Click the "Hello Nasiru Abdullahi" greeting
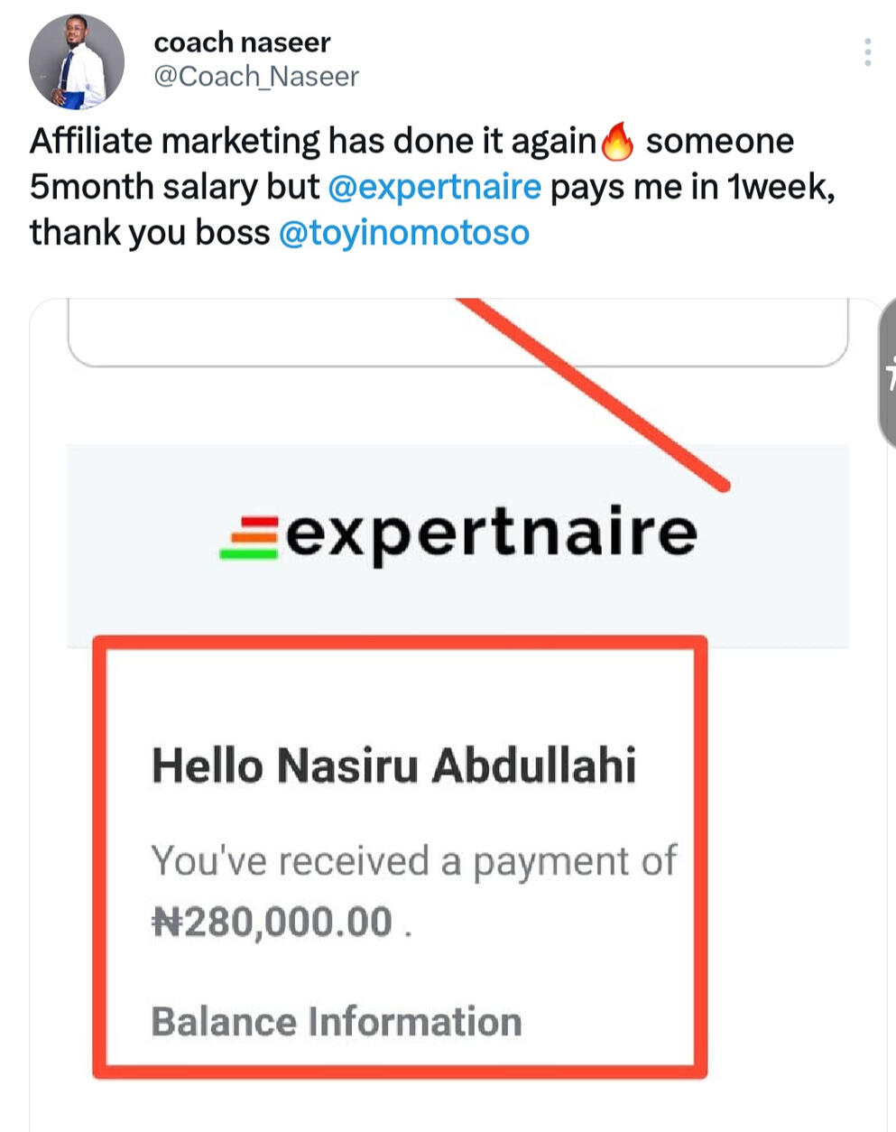The width and height of the screenshot is (896, 1132). click(x=393, y=765)
